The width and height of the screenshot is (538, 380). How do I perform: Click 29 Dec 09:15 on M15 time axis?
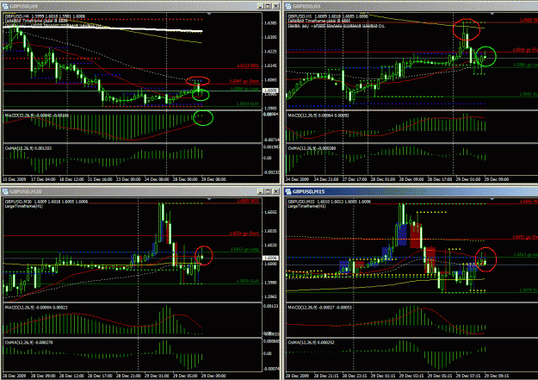coord(497,376)
